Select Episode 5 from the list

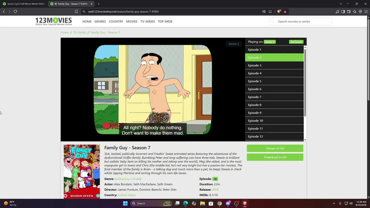pos(274,81)
